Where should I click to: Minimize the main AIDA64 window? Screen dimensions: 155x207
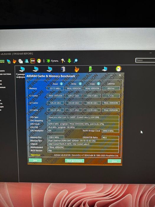(x=151, y=53)
